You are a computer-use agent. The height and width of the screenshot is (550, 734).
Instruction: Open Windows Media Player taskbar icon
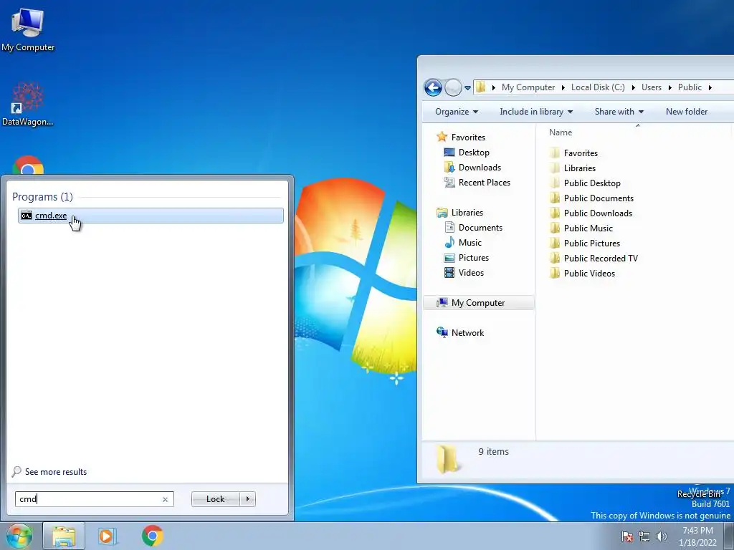click(107, 536)
